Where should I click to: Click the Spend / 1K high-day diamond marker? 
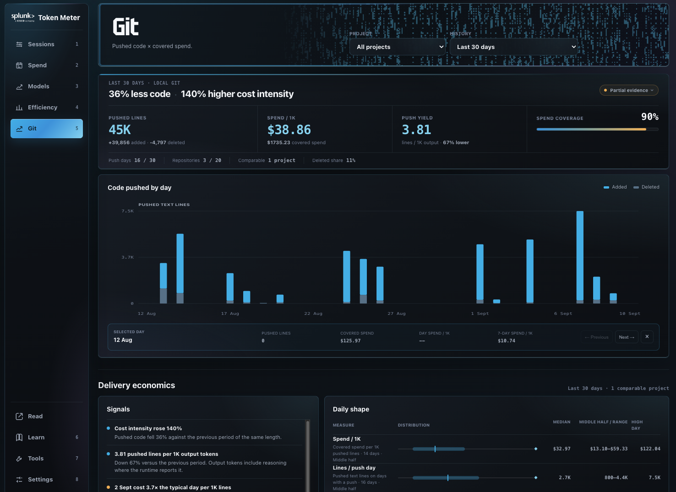point(536,449)
